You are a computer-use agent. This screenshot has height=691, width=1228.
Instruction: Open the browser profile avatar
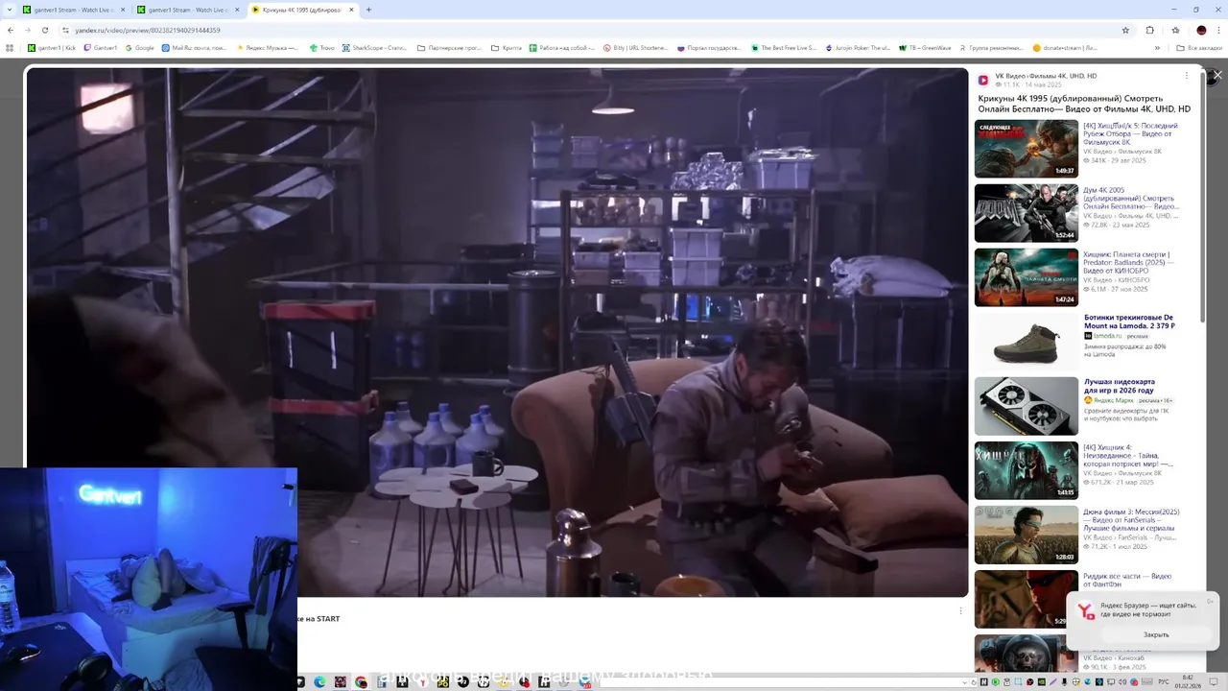[1201, 30]
